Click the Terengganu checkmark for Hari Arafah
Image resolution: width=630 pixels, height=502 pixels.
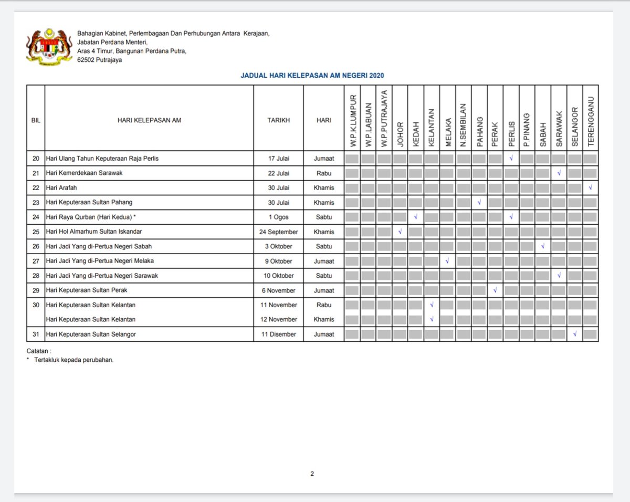591,187
